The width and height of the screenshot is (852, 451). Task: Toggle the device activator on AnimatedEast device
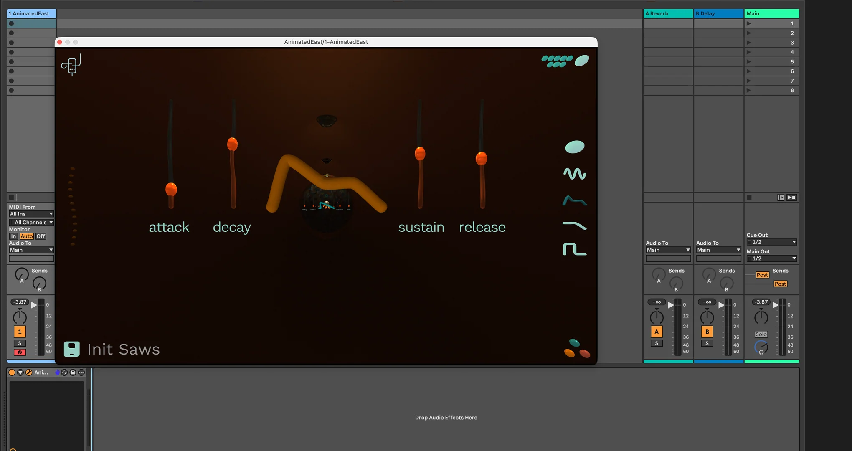click(12, 372)
